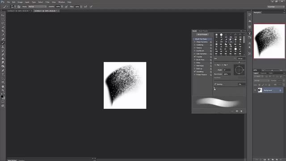Select the History Brush tool
Screen dimensions: 286x161
(3, 51)
